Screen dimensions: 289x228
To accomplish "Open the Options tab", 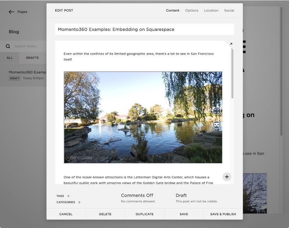I will click(192, 10).
